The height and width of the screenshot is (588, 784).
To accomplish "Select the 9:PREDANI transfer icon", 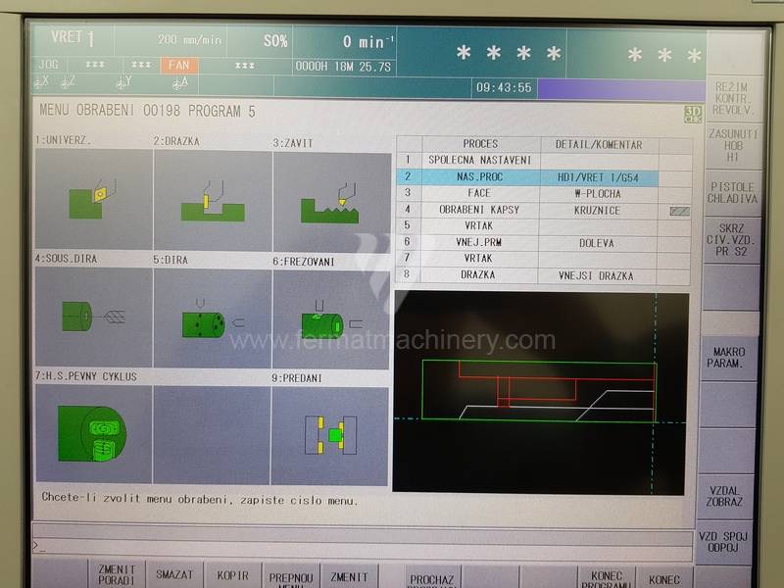I will (331, 435).
